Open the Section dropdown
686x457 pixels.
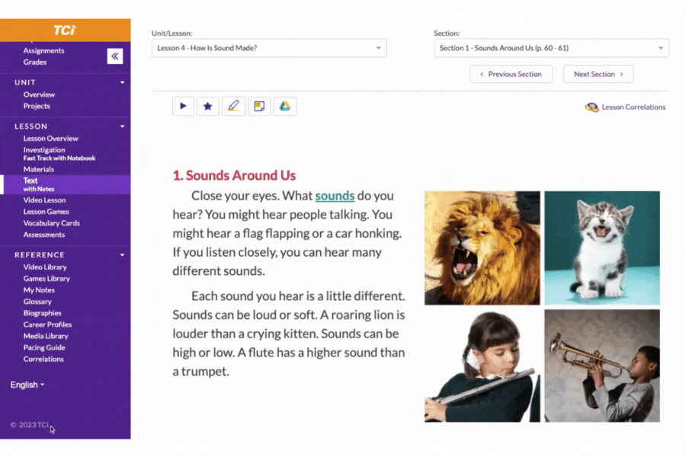551,48
